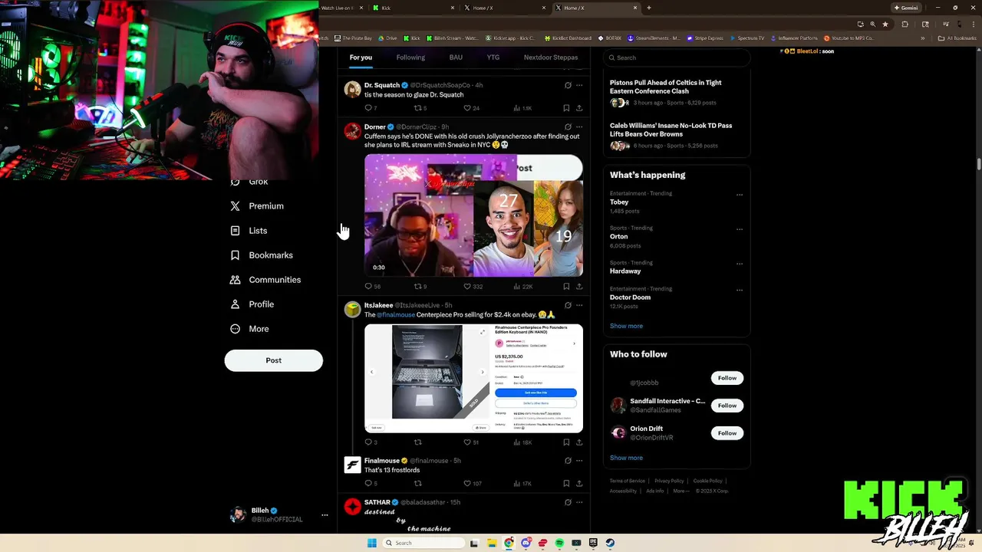This screenshot has width=982, height=552.
Task: Open the Gemini button in Chrome
Action: (906, 8)
